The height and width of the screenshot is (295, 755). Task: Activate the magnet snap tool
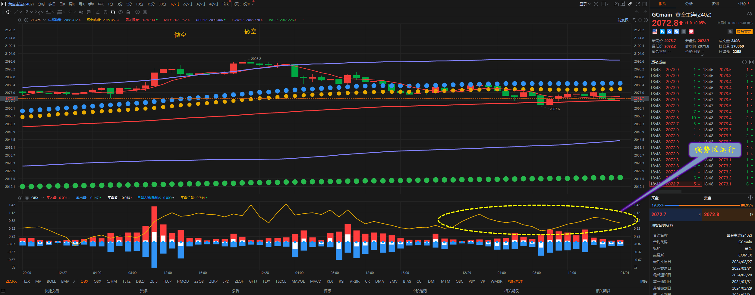pos(105,12)
